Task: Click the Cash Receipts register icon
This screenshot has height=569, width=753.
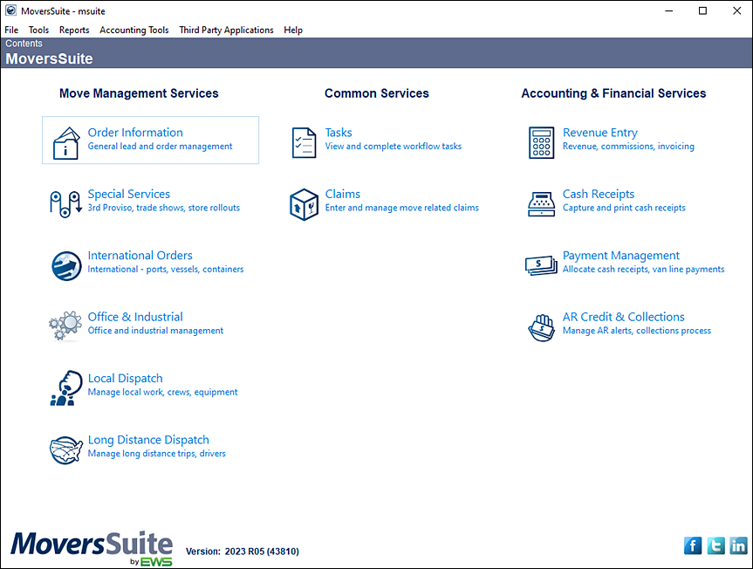Action: (541, 202)
